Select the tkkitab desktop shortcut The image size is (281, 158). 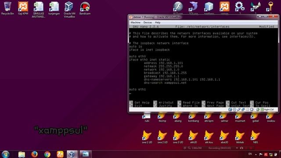click(x=240, y=137)
